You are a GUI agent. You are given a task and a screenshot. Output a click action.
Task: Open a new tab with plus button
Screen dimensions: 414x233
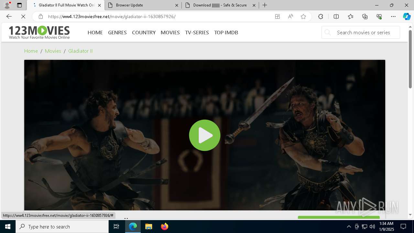tap(265, 5)
